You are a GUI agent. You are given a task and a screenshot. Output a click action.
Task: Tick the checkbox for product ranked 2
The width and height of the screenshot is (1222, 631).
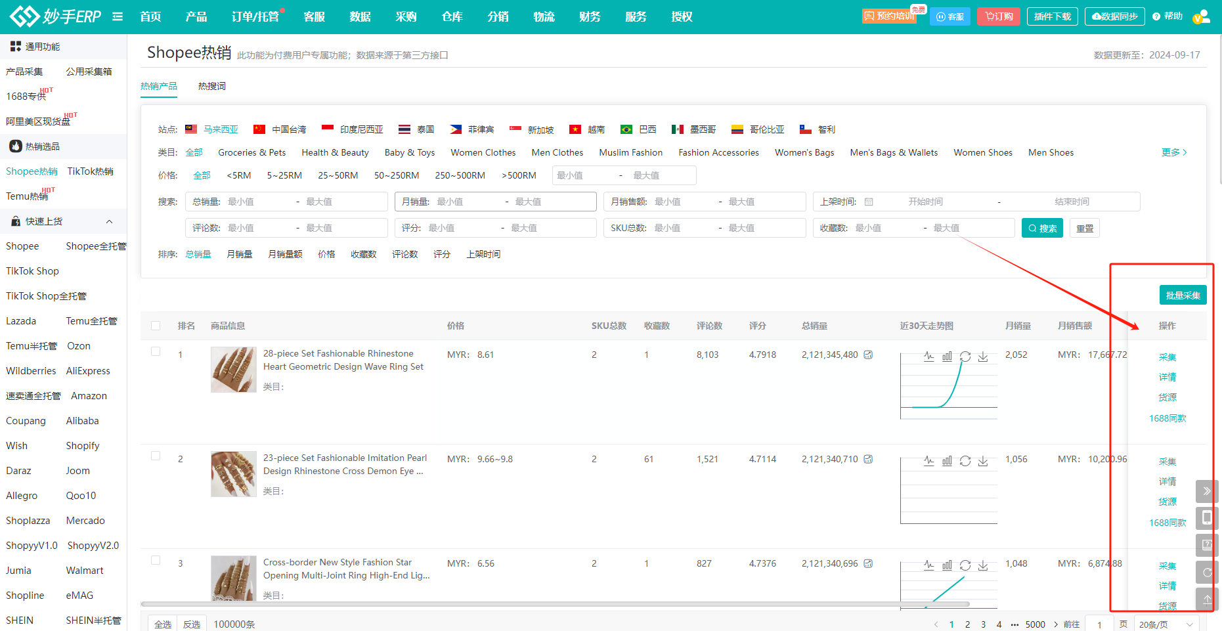(156, 456)
